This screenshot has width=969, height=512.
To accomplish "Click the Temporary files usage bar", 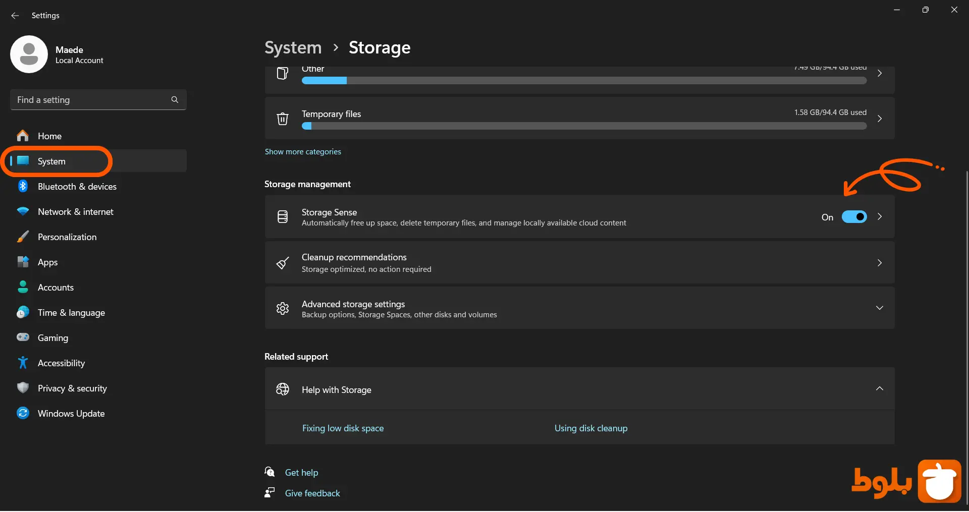I will (x=584, y=127).
